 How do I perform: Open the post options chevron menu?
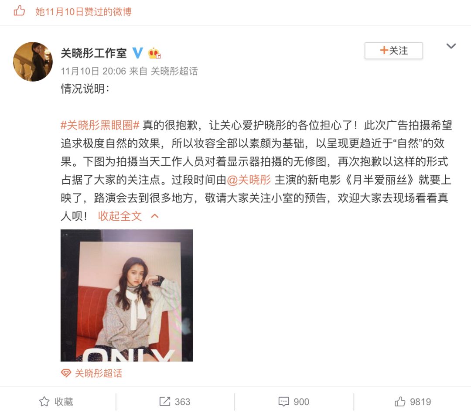tap(451, 46)
